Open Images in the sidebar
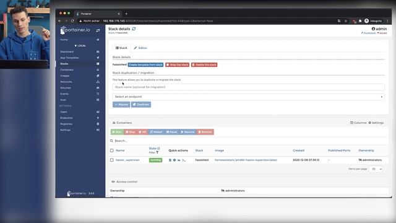The width and height of the screenshot is (396, 223). pyautogui.click(x=64, y=76)
